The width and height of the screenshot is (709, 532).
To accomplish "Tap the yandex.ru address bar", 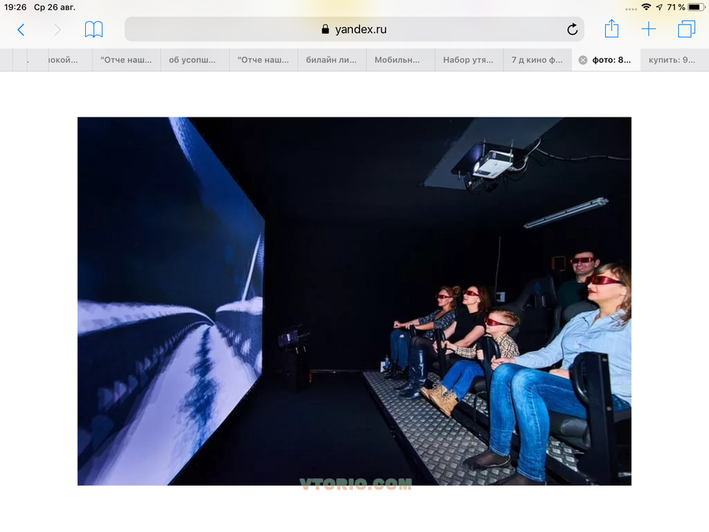I will point(354,30).
